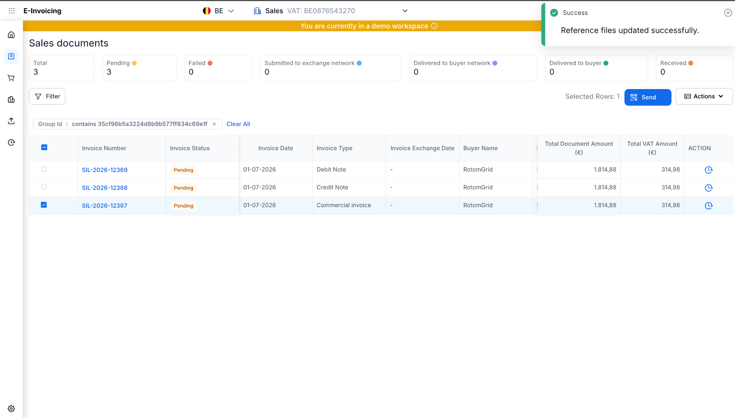Filter by the Total count card
Image resolution: width=735 pixels, height=418 pixels.
[x=62, y=68]
